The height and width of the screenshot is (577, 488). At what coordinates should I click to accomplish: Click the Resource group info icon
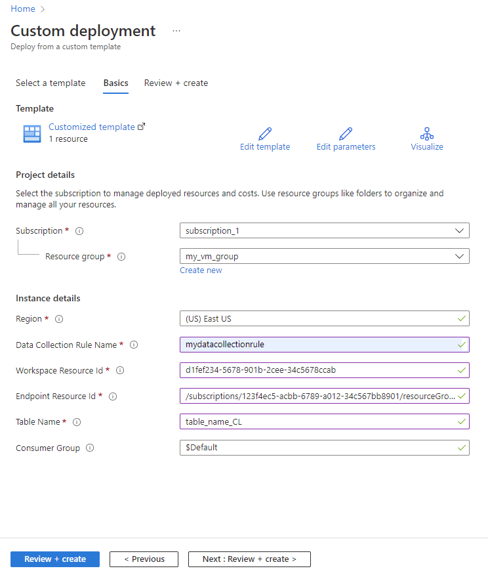pyautogui.click(x=121, y=257)
